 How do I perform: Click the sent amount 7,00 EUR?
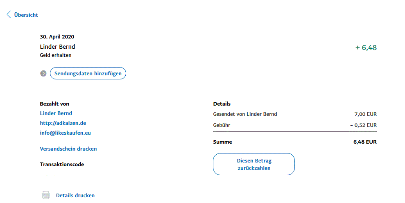365,114
